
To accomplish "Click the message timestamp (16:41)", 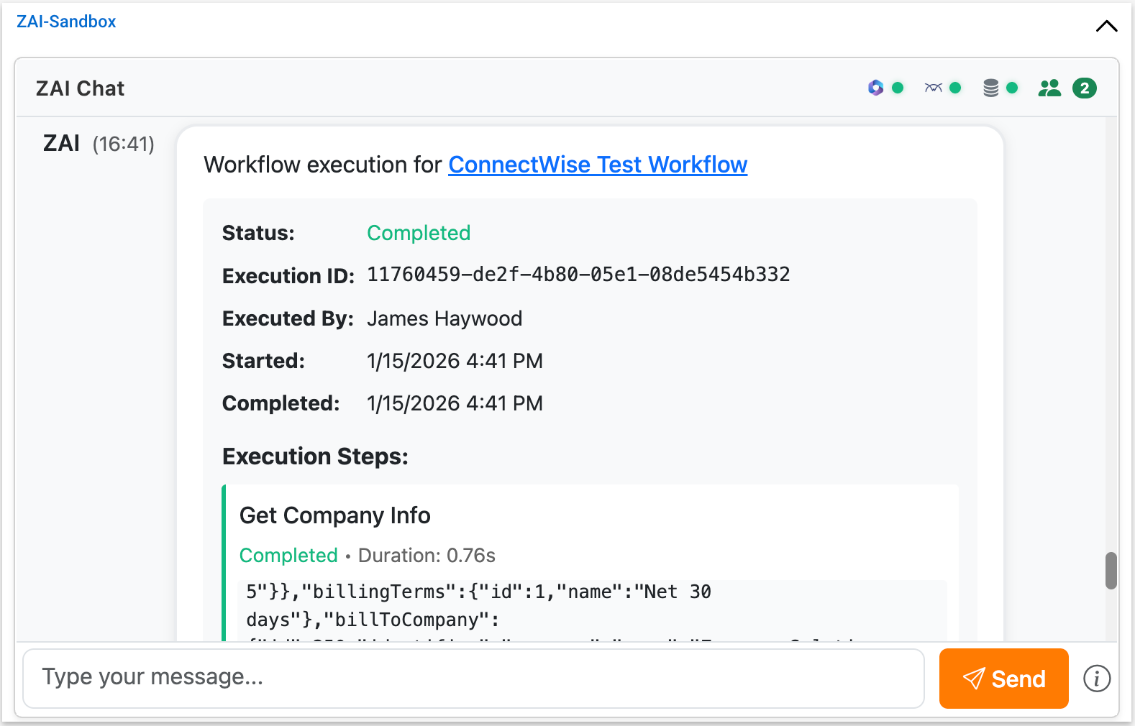I will (123, 144).
